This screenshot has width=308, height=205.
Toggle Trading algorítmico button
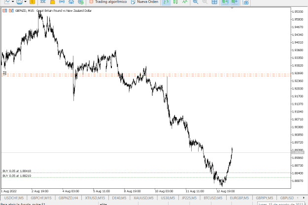pos(108,2)
